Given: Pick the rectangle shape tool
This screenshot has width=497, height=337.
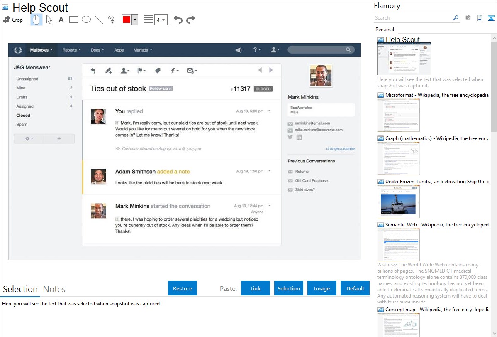Looking at the screenshot, I should 74,20.
